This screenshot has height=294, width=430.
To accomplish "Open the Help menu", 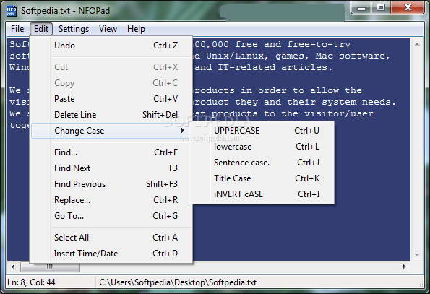I will click(x=136, y=29).
